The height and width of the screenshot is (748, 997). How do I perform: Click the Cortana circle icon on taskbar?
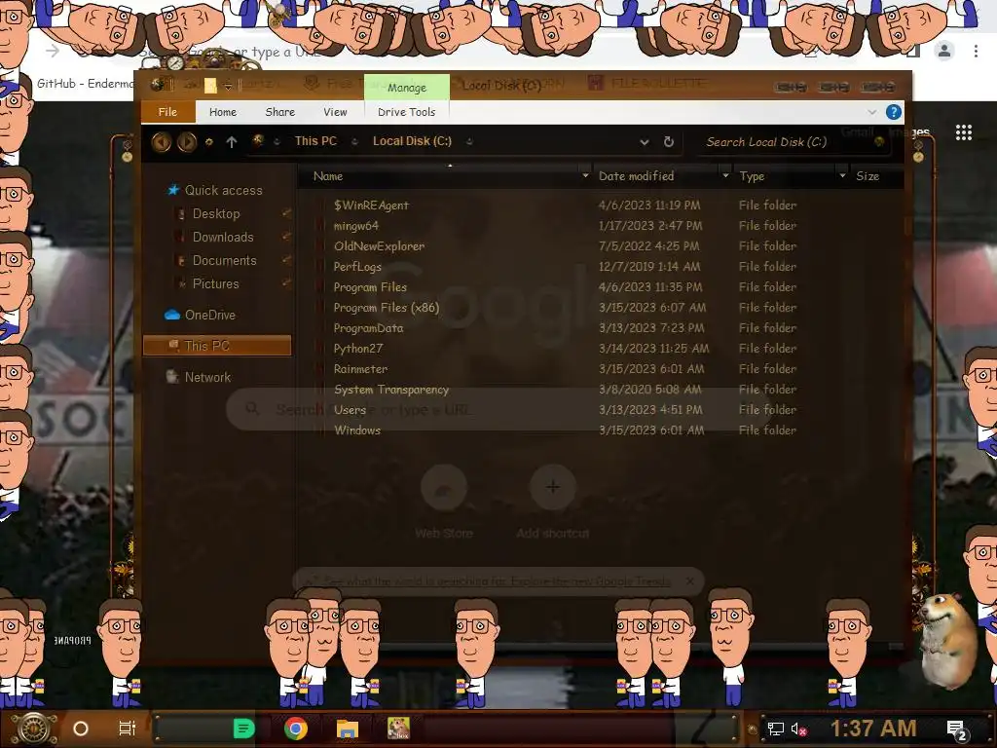pyautogui.click(x=80, y=729)
